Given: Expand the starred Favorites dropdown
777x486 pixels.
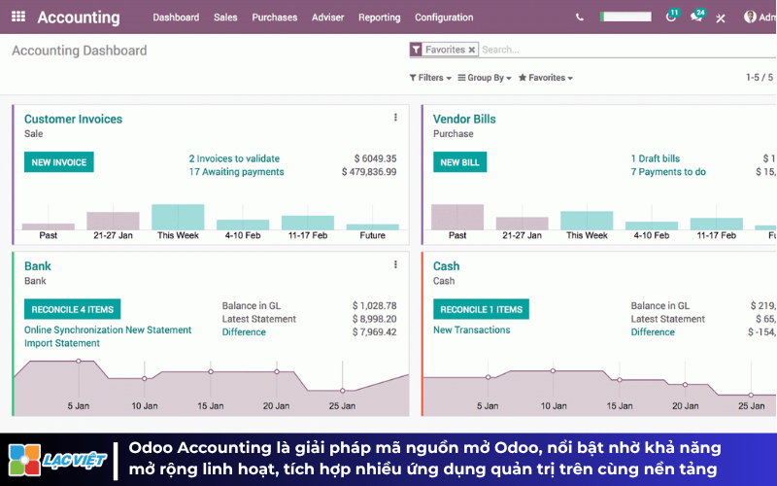Looking at the screenshot, I should pyautogui.click(x=546, y=78).
